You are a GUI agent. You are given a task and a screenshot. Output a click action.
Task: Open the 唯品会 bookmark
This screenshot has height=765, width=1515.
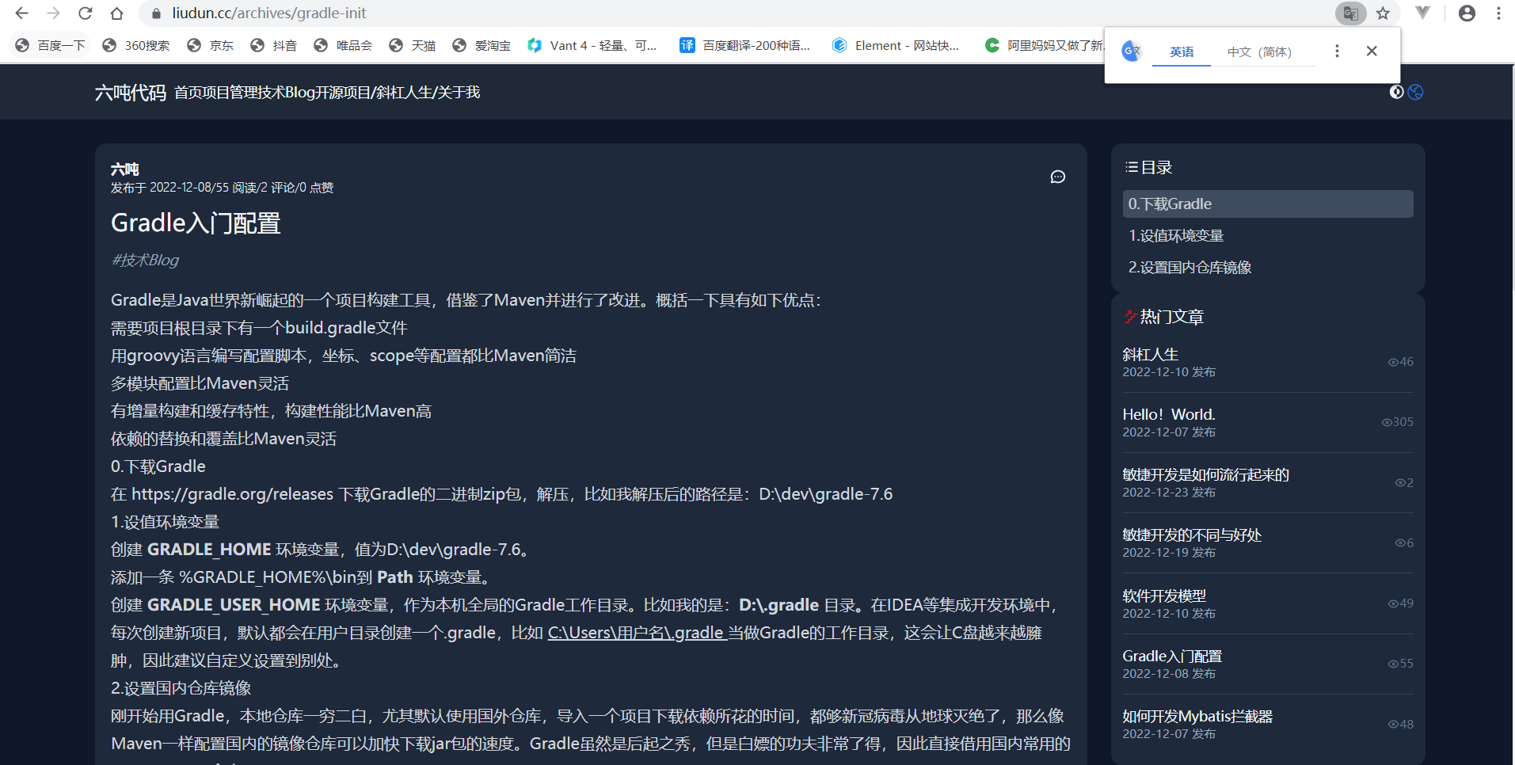(343, 46)
